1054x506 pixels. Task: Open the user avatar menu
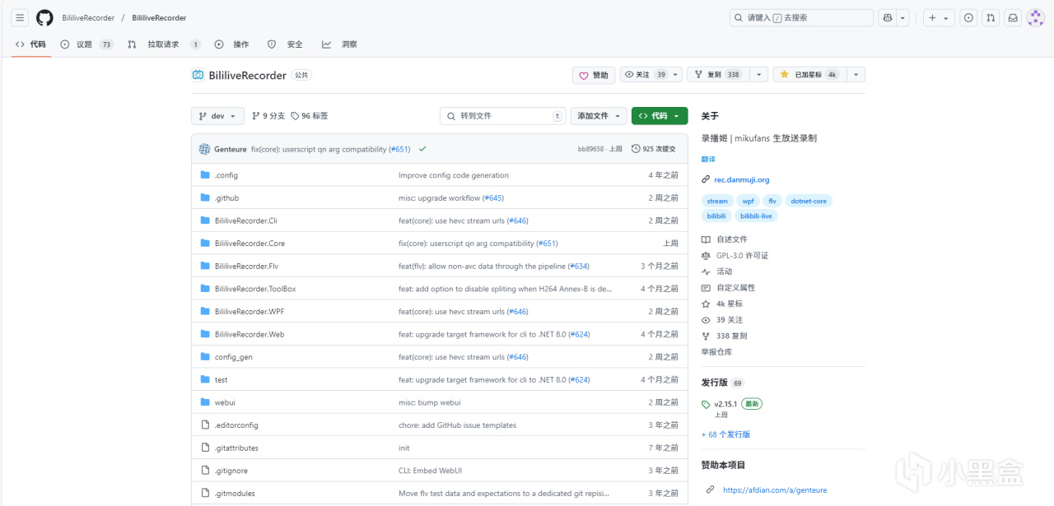[x=1035, y=17]
